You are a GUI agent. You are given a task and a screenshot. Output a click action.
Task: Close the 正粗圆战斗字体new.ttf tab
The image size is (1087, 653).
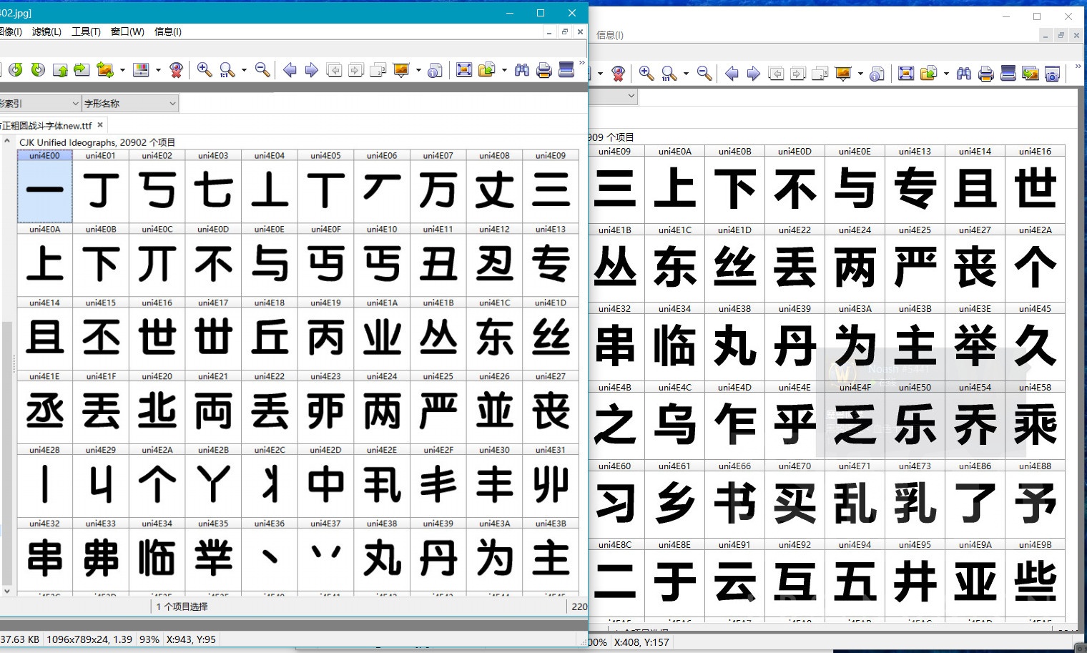[x=100, y=124]
